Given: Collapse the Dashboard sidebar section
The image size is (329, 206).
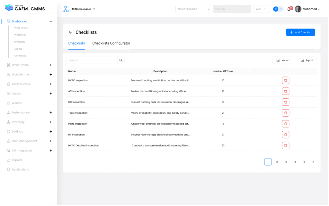Looking at the screenshot, I should point(50,21).
